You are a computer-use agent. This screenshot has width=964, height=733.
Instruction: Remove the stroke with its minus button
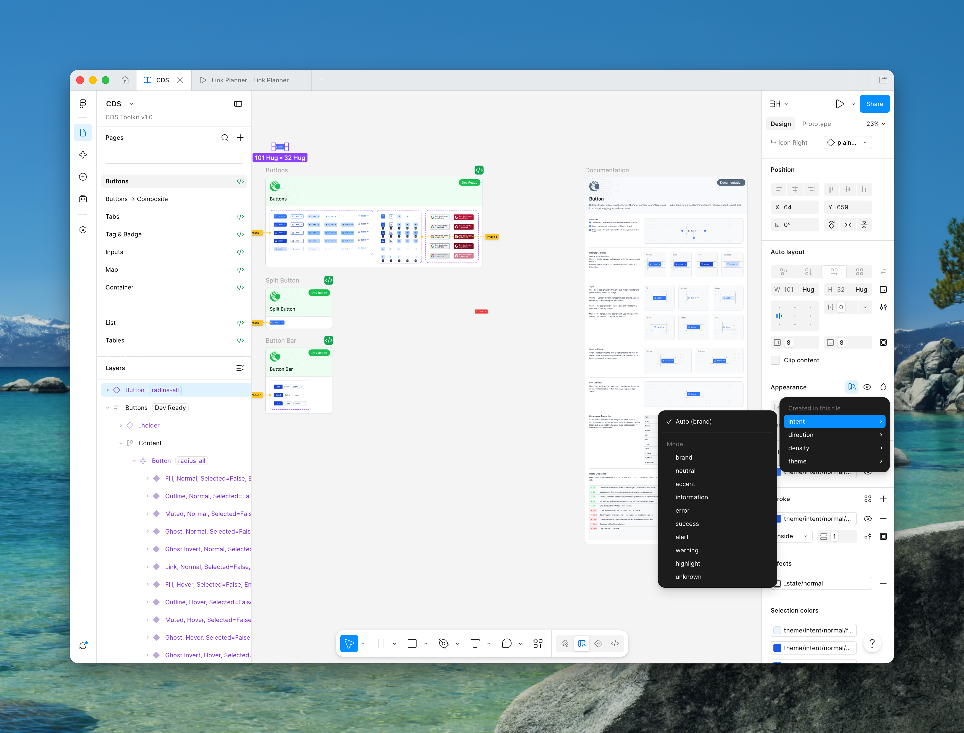[x=883, y=519]
